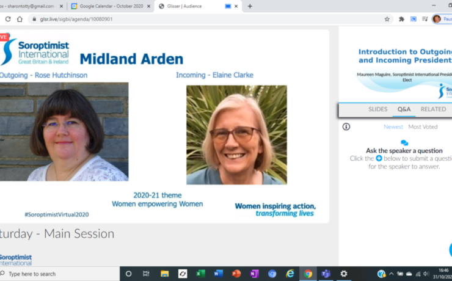This screenshot has height=281, width=452.
Task: Click the blue plus icon to submit question
Action: (x=379, y=158)
